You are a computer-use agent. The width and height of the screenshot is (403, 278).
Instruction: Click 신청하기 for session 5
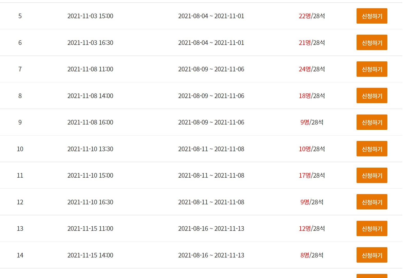click(x=372, y=16)
